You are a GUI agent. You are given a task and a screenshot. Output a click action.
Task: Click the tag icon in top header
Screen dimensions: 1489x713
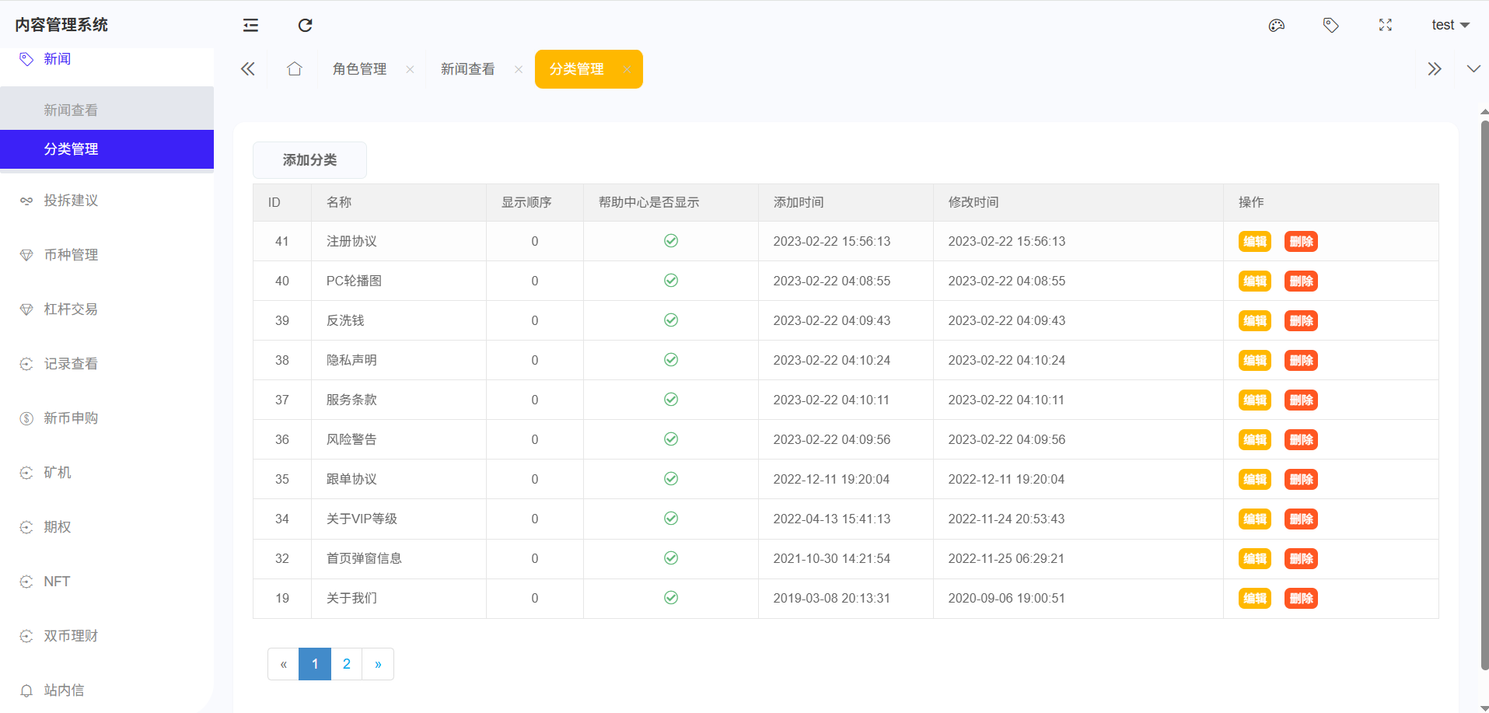[1330, 26]
